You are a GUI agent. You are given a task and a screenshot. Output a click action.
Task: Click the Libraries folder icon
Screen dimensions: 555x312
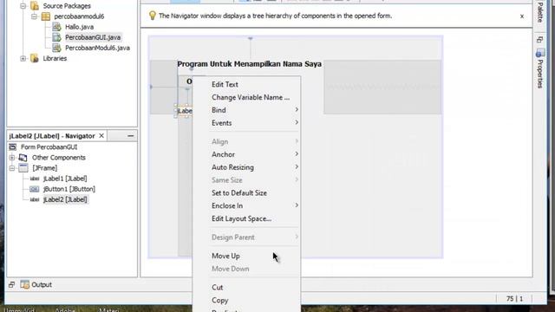point(35,58)
